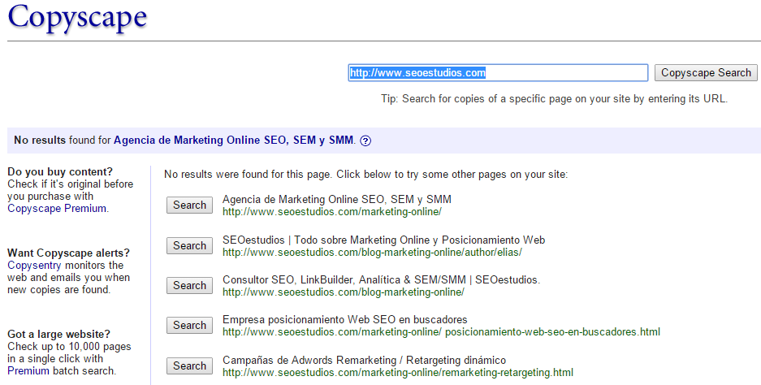This screenshot has width=761, height=385.
Task: Click Search for Campañas de Adwords Remarketing
Action: (x=189, y=366)
